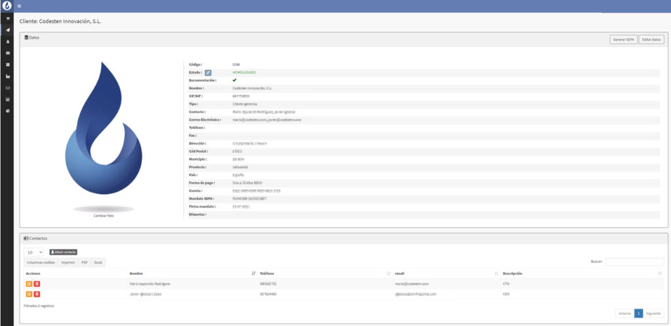The height and width of the screenshot is (326, 671).
Task: Click the Buscar search field
Action: coord(634,262)
